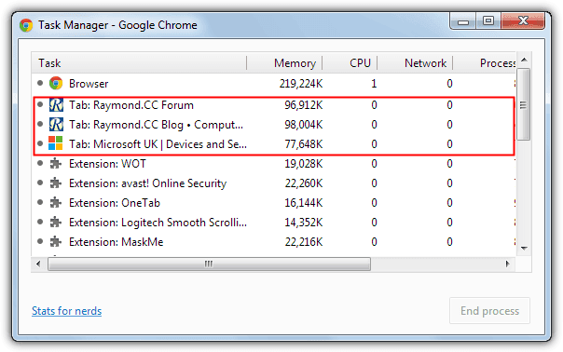
Task: Click the puzzle icon beside Logitech Smooth Scrolling
Action: pos(55,223)
